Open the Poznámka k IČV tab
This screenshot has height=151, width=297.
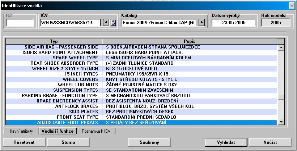(97, 131)
